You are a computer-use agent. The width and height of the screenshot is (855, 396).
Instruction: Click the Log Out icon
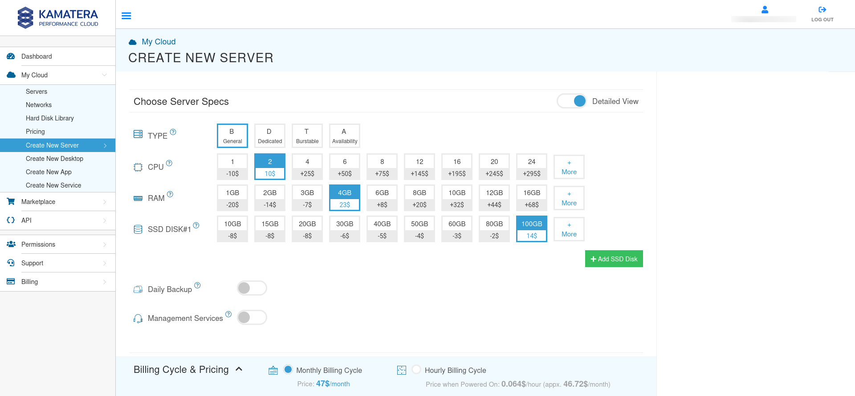822,9
